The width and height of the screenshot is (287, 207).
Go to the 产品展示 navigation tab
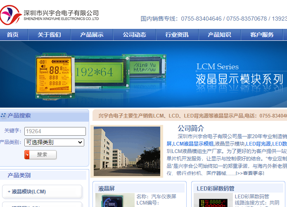(x=92, y=35)
